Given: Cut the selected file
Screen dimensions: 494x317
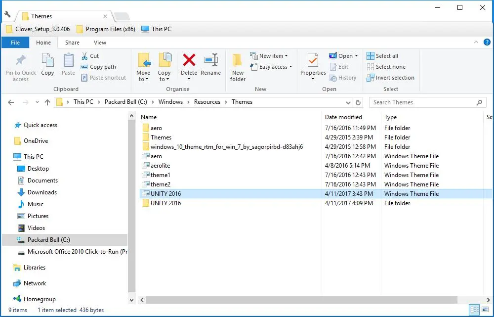Looking at the screenshot, I should click(x=90, y=56).
